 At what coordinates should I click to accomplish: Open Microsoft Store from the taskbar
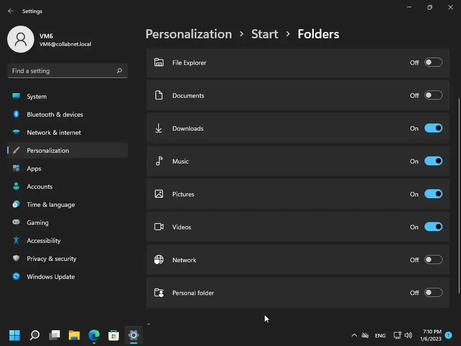click(113, 335)
